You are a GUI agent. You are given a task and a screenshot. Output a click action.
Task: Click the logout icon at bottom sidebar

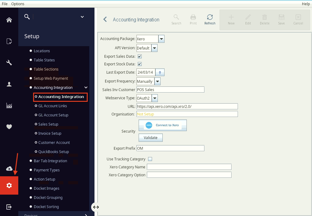pos(9,207)
